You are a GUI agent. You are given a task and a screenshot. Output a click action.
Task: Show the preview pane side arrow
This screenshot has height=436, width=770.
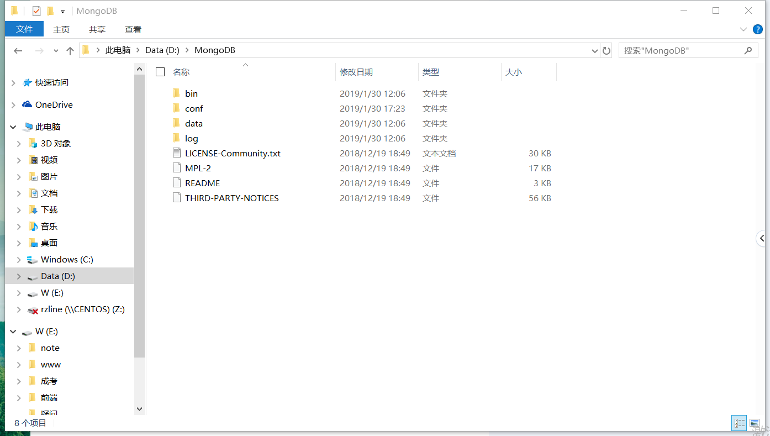pyautogui.click(x=762, y=239)
